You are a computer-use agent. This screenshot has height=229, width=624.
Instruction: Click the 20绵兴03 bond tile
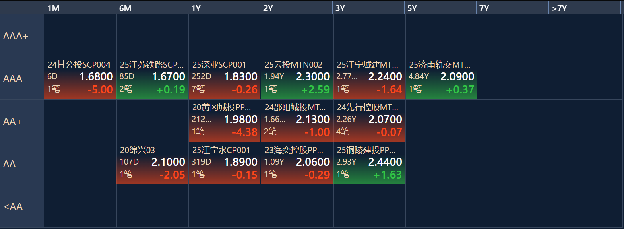coord(152,164)
